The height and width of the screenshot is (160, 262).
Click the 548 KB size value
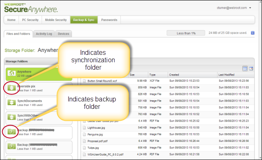[x=142, y=127]
